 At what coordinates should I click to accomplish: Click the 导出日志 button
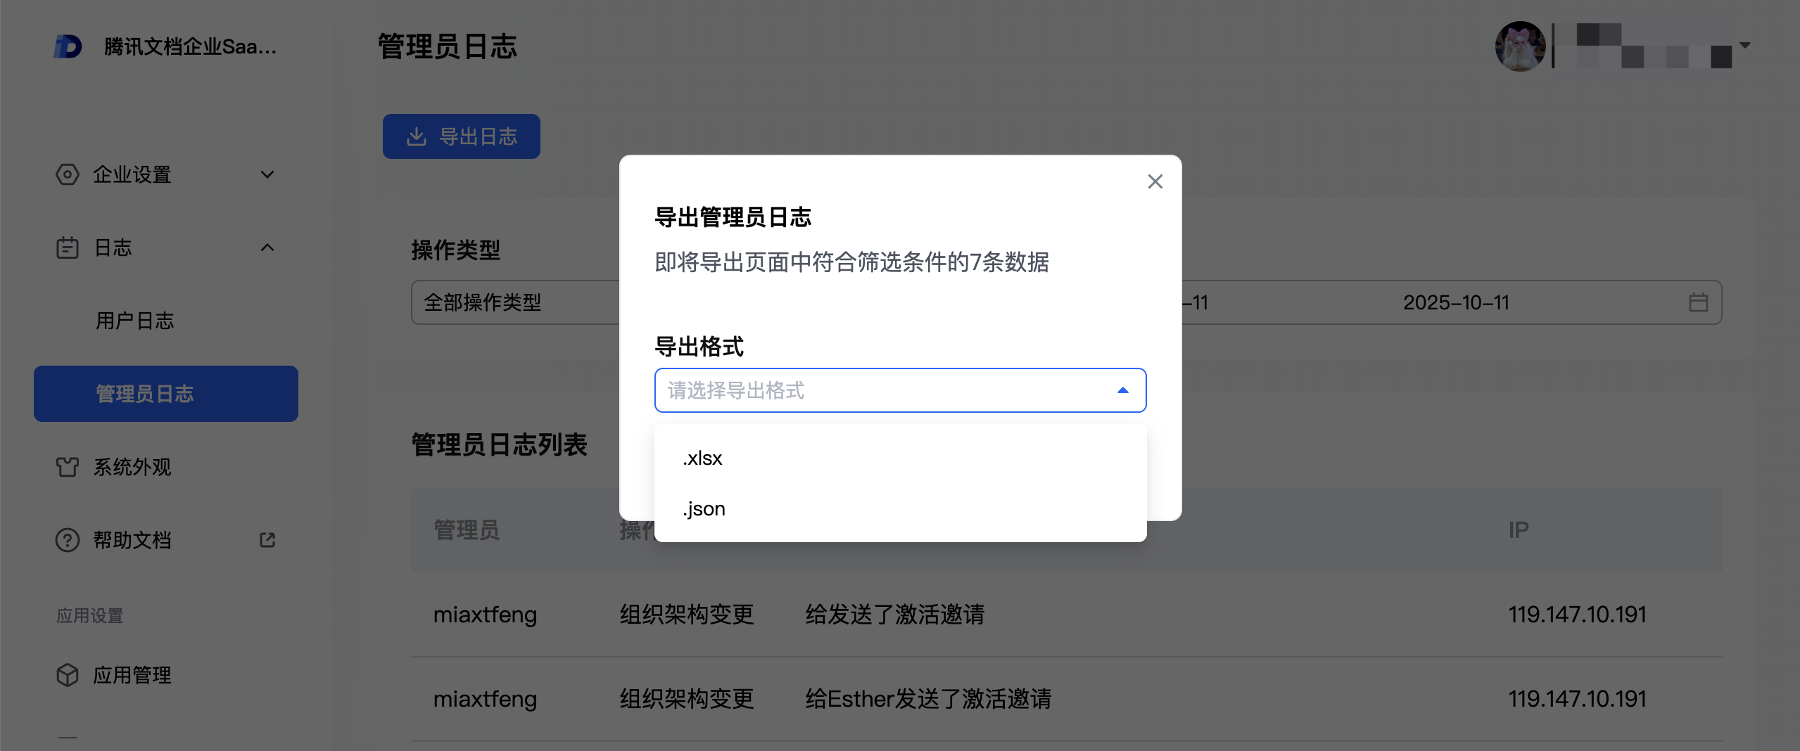click(462, 136)
